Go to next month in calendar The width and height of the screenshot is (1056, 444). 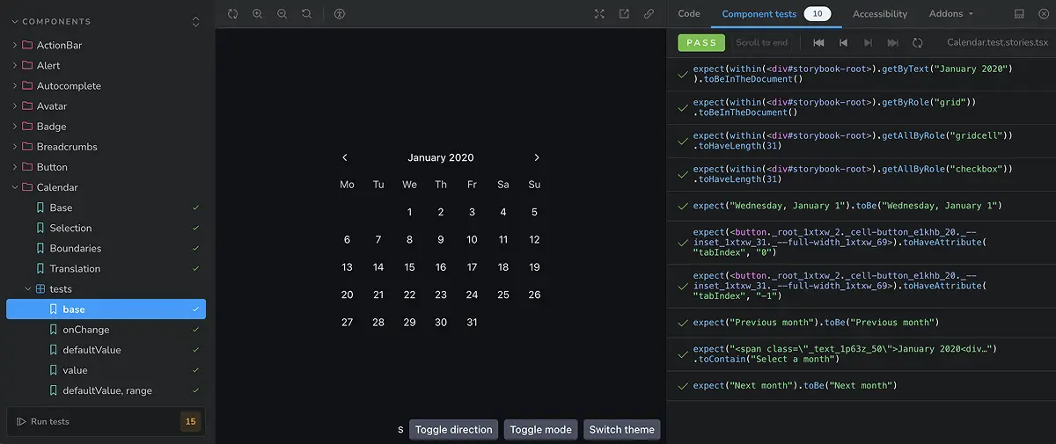coord(537,157)
